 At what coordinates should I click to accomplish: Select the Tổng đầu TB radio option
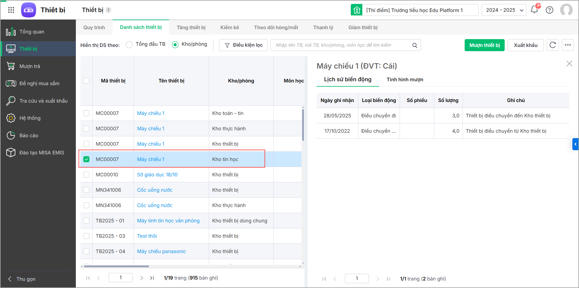pos(129,45)
